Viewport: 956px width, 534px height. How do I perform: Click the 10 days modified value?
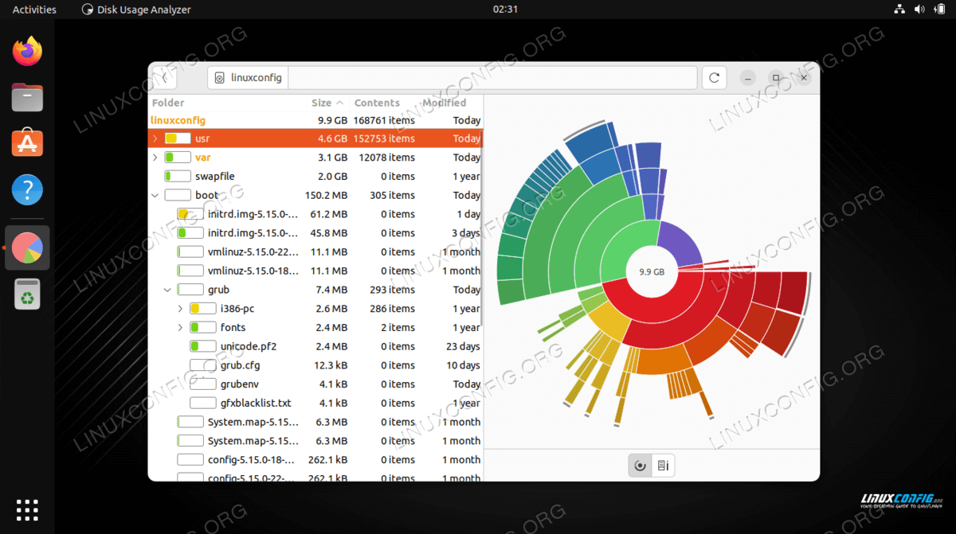tap(463, 365)
